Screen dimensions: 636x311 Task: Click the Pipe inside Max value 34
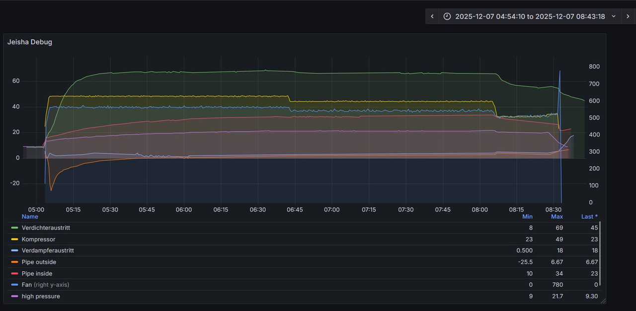[x=559, y=274]
